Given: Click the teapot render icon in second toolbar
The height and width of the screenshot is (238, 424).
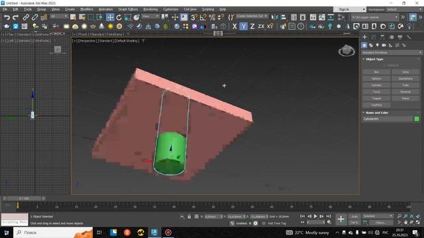Looking at the screenshot, I should 7,26.
